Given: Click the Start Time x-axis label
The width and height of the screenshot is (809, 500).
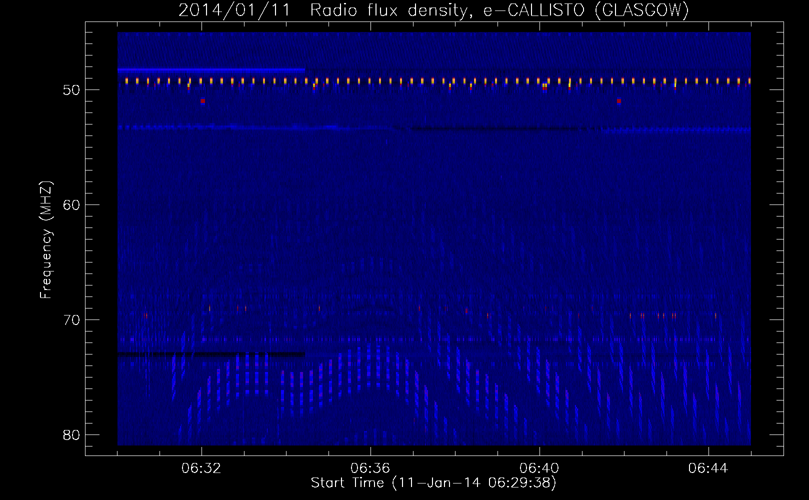Looking at the screenshot, I should pos(433,483).
